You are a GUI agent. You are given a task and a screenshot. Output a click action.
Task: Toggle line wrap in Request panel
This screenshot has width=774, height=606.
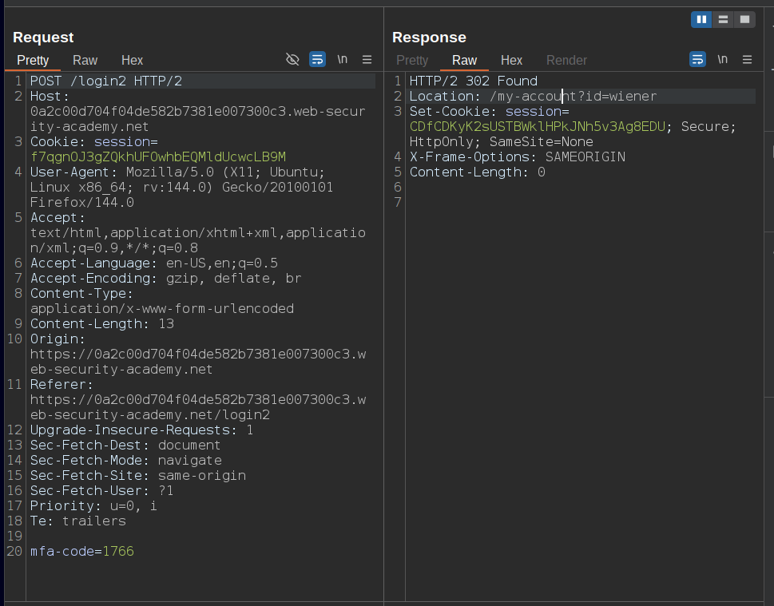[317, 60]
